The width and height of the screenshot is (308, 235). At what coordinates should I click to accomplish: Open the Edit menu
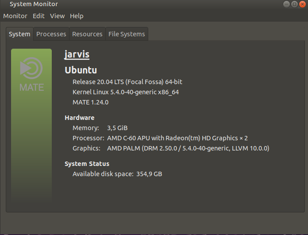coord(38,16)
